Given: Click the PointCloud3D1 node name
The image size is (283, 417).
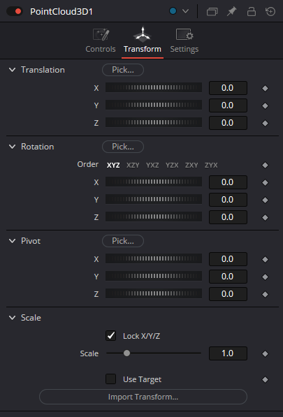Looking at the screenshot, I should [x=61, y=12].
